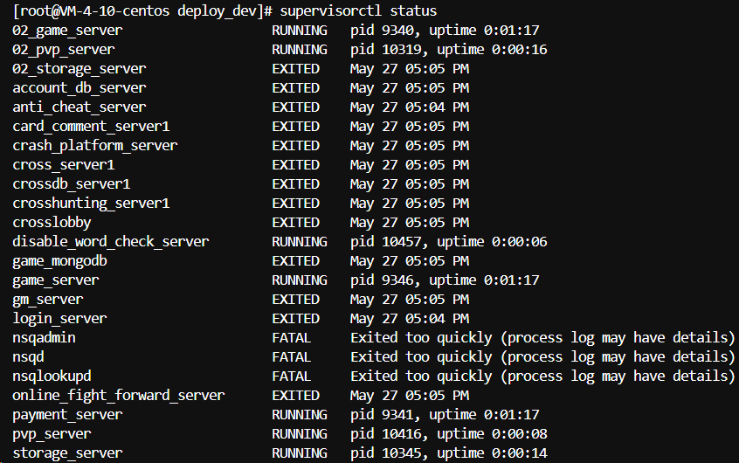The height and width of the screenshot is (463, 739).
Task: Click the 02_pvp_server process name
Action: coord(64,49)
